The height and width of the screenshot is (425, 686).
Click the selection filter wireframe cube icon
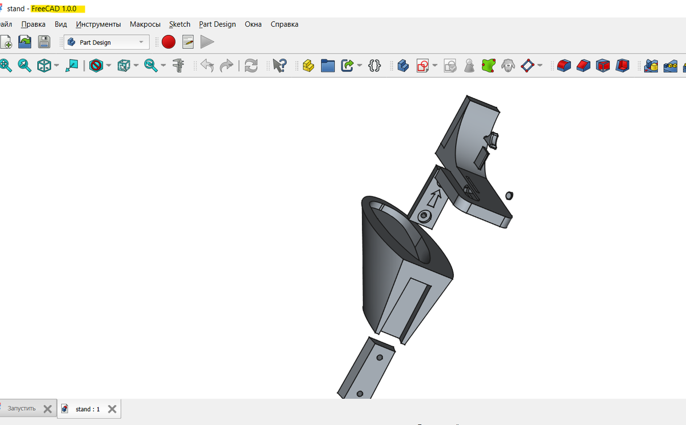point(123,66)
